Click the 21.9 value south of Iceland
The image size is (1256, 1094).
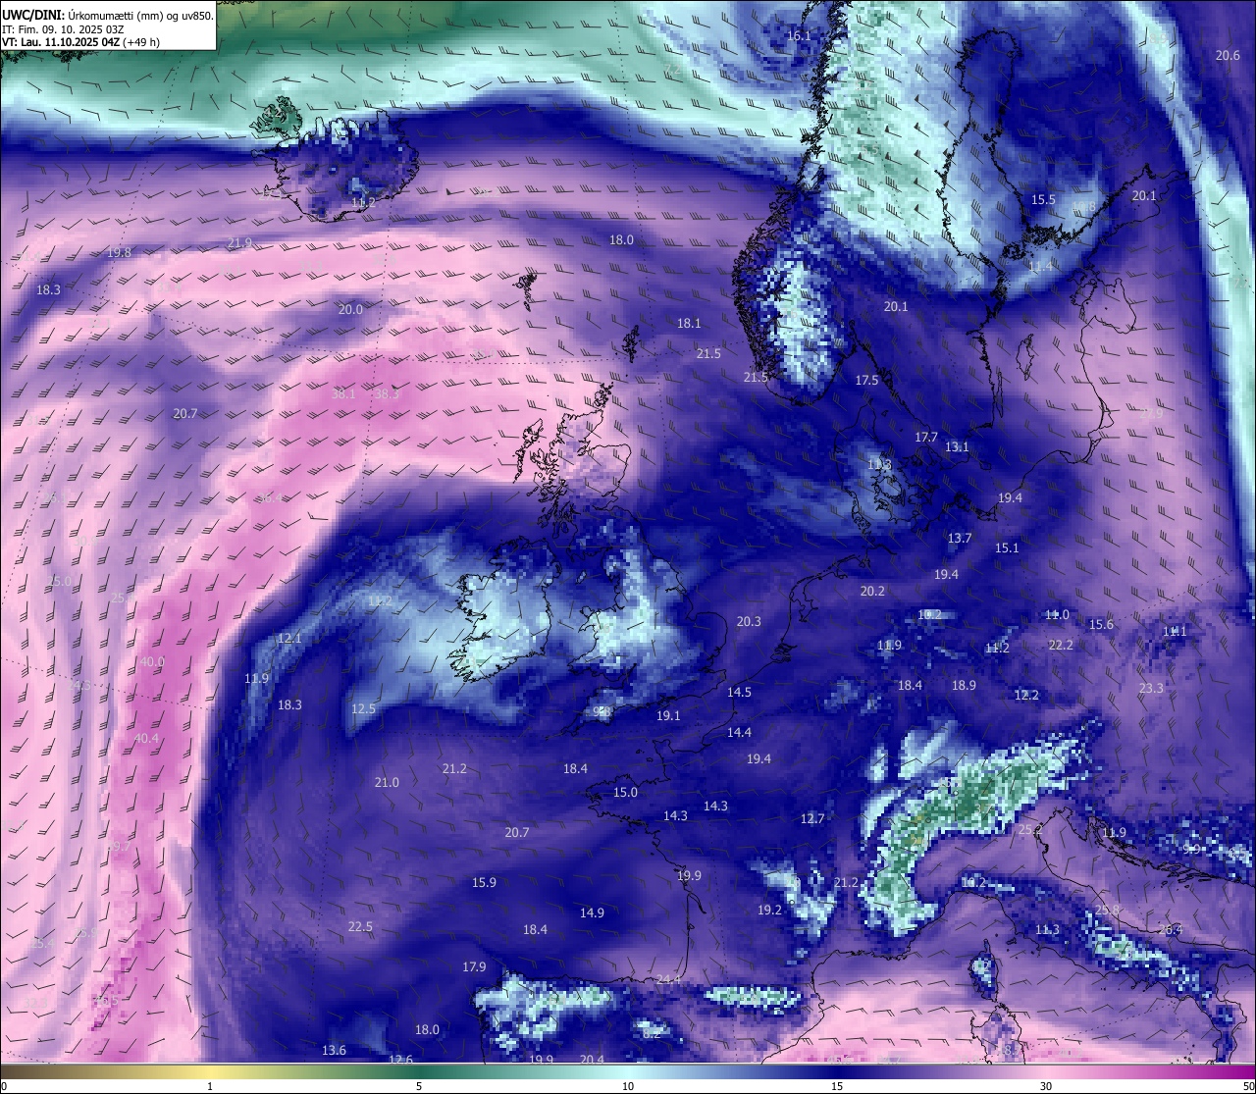(x=239, y=243)
